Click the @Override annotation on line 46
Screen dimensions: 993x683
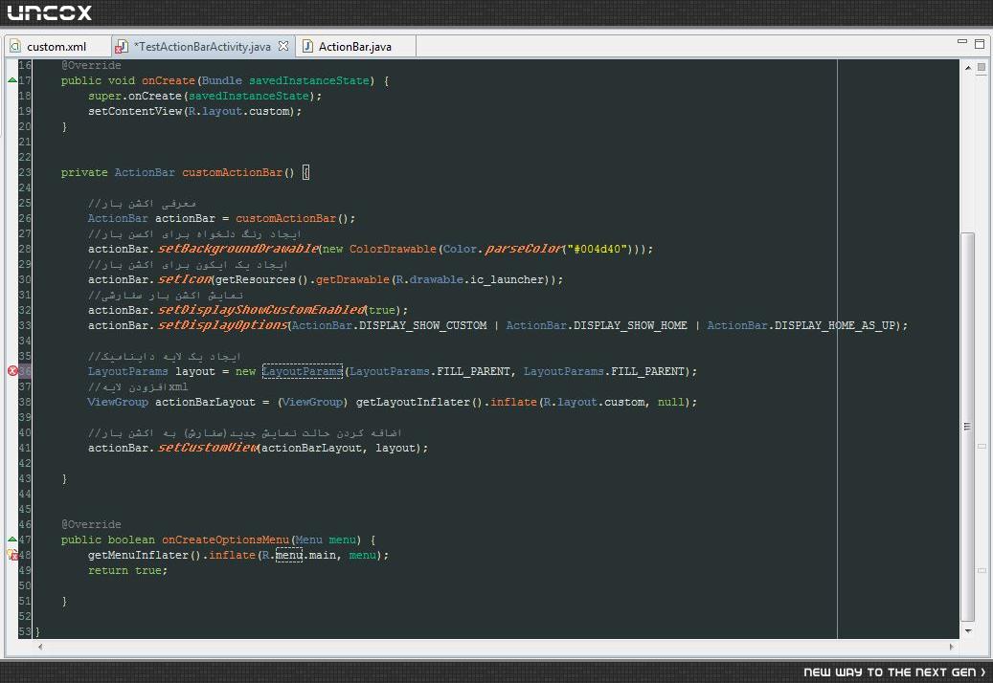pos(91,524)
